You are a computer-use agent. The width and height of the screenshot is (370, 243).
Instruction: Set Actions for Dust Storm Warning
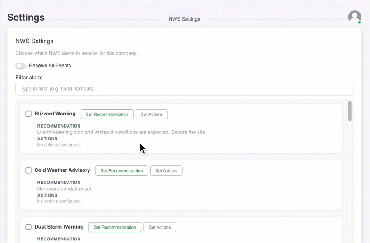coord(160,227)
